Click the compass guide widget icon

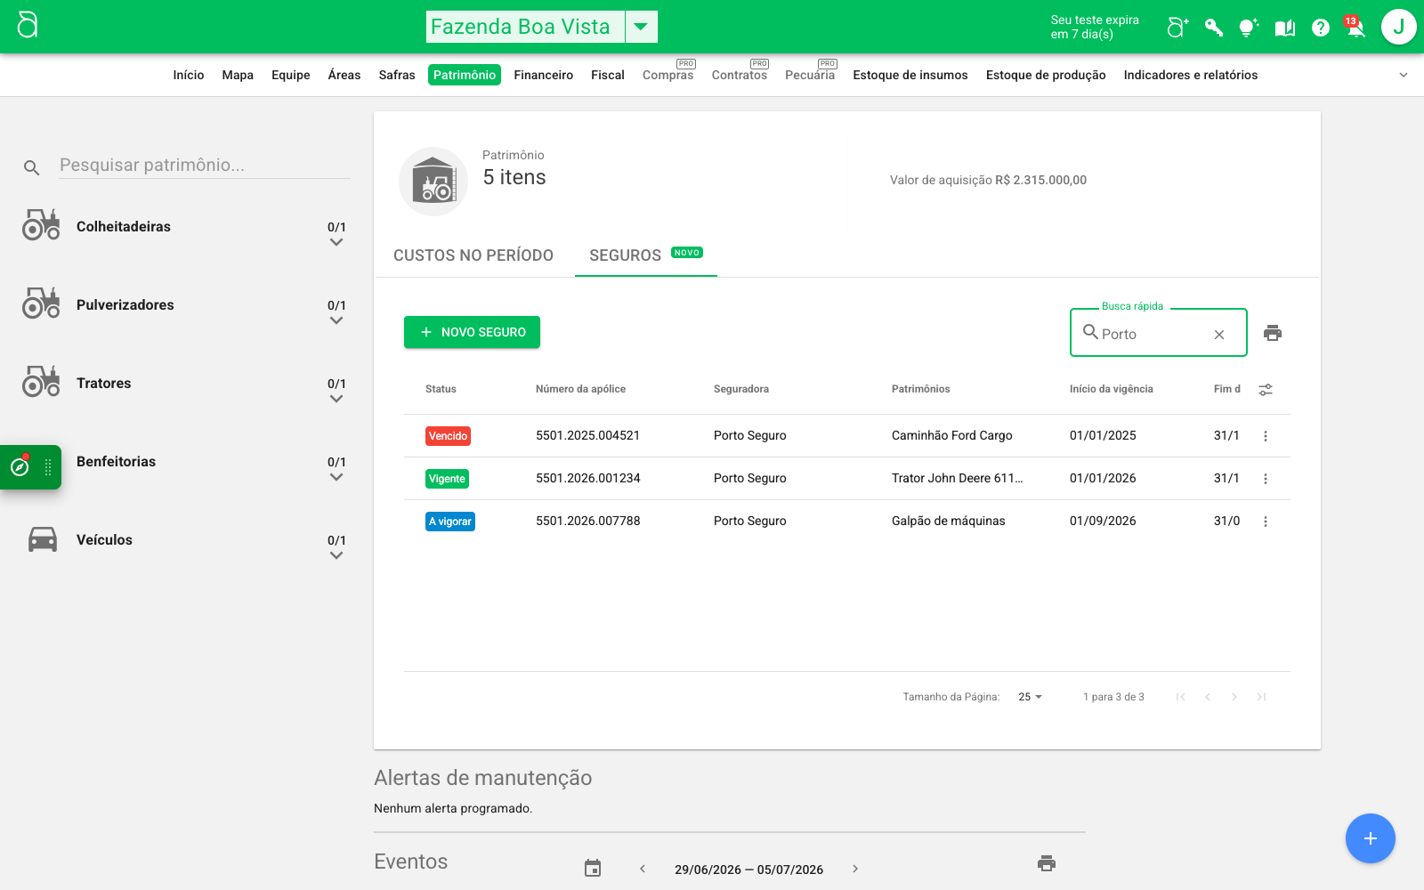pos(20,466)
